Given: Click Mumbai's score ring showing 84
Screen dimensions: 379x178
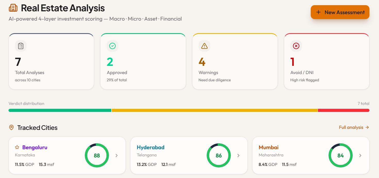Looking at the screenshot, I should tap(341, 155).
